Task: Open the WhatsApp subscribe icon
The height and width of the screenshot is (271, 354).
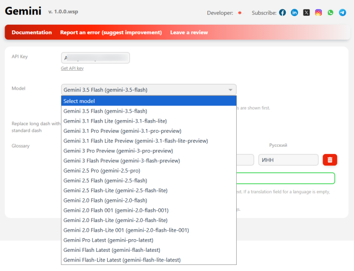Action: point(330,13)
